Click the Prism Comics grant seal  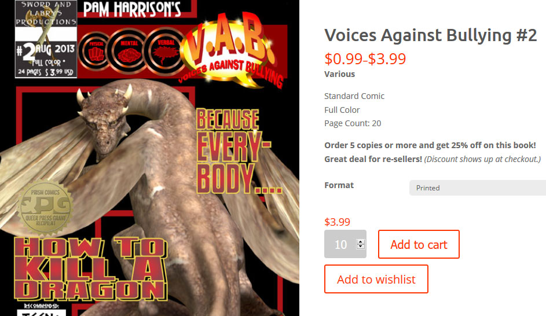[x=46, y=208]
